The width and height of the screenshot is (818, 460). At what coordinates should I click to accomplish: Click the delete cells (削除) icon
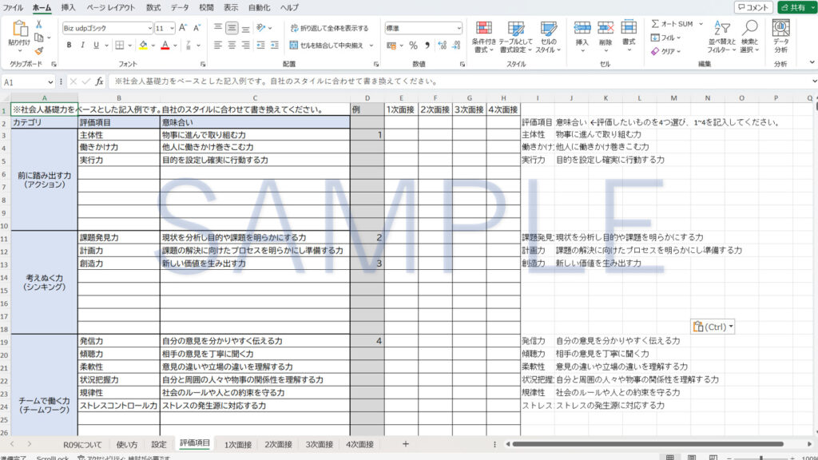click(606, 37)
